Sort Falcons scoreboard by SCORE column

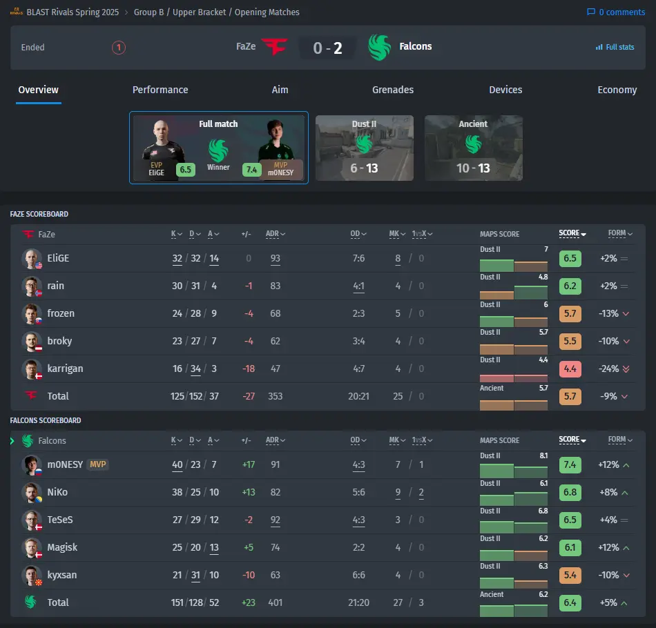pos(572,440)
